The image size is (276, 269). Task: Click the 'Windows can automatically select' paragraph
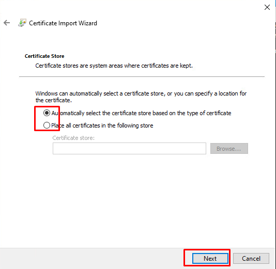(x=141, y=97)
